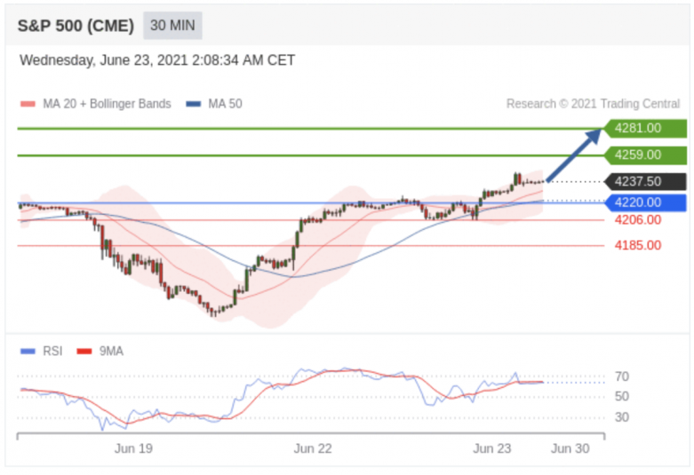Click the 4281.00 green resistance label
The height and width of the screenshot is (475, 694).
pos(645,128)
